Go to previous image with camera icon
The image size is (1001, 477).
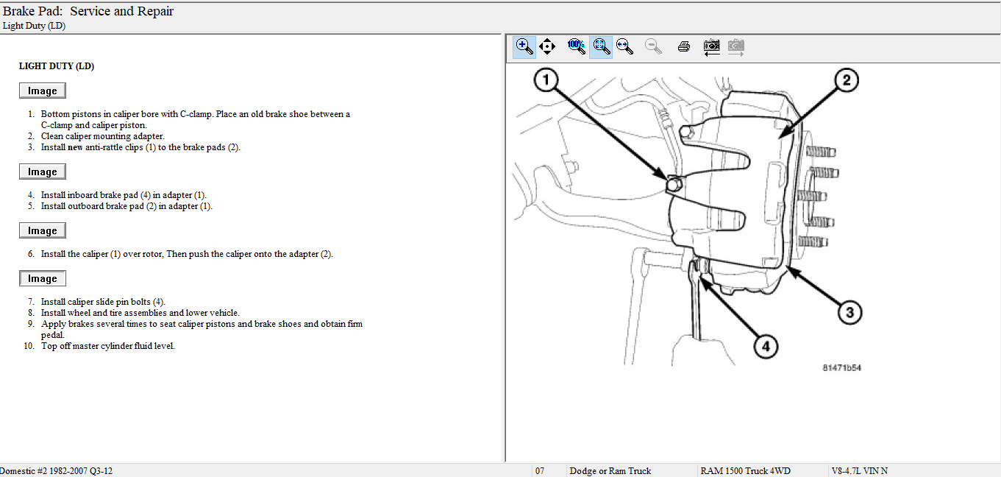[x=711, y=47]
